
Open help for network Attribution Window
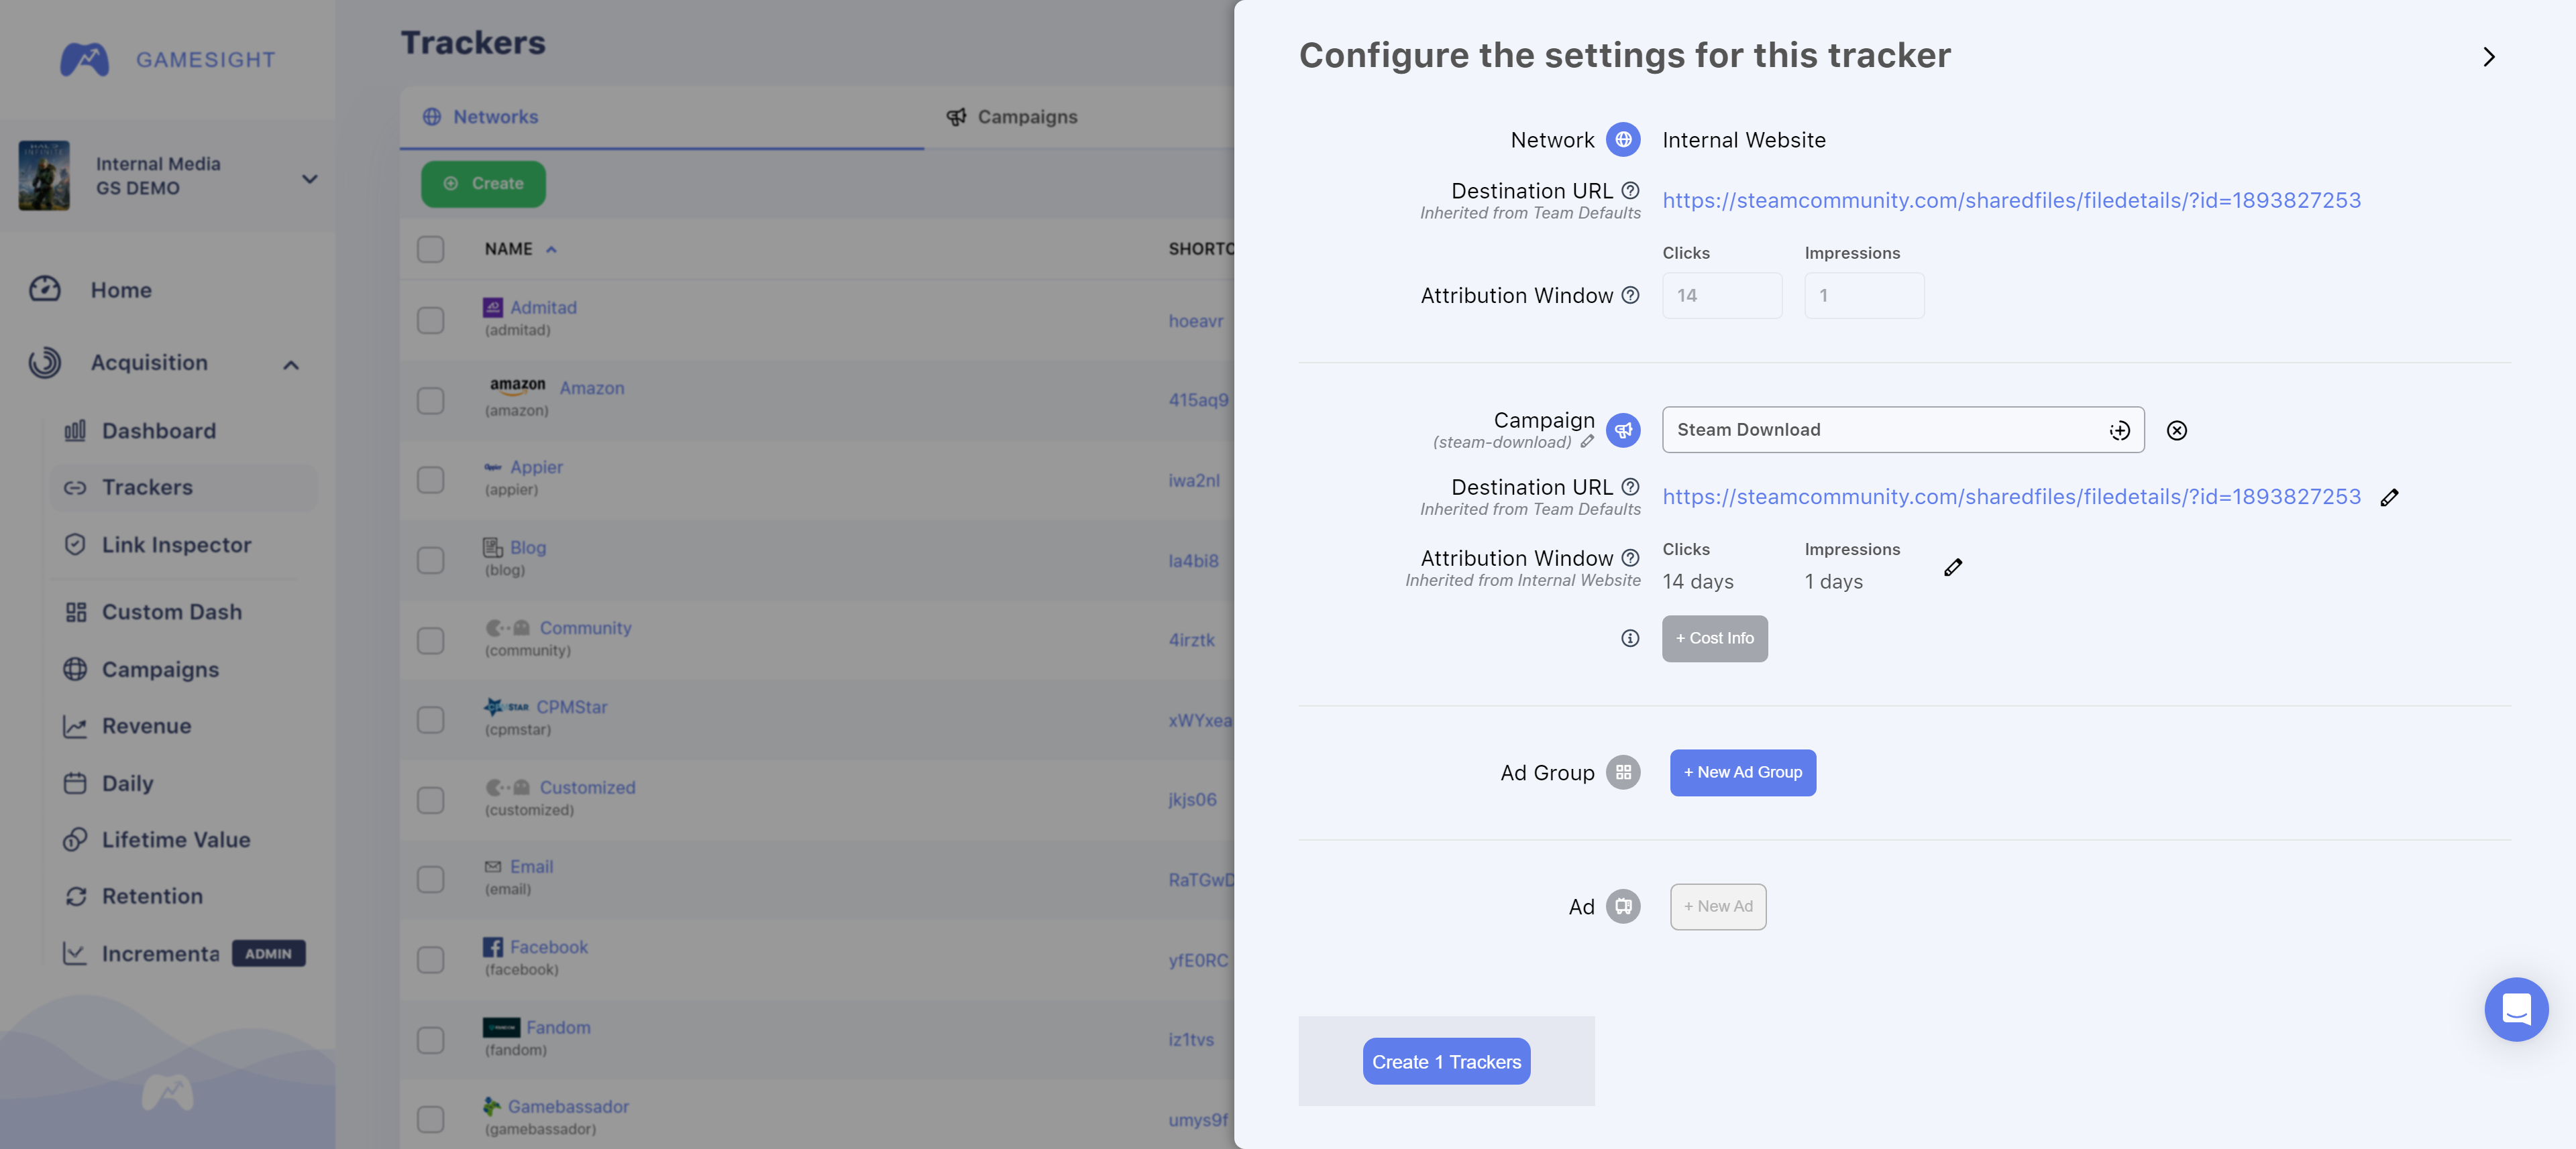(x=1630, y=295)
